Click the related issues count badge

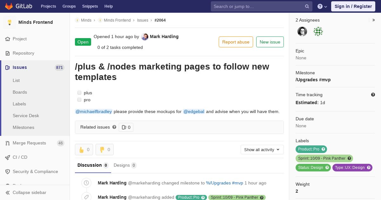coord(126,127)
